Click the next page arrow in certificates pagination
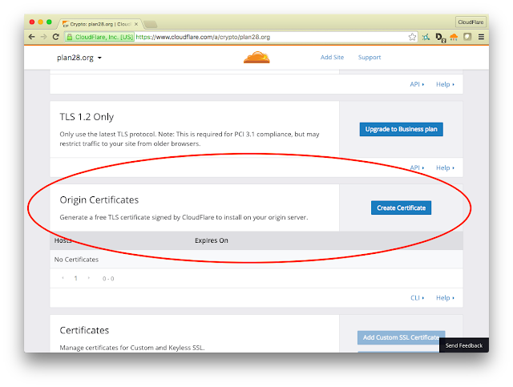The width and height of the screenshot is (513, 387). point(89,278)
